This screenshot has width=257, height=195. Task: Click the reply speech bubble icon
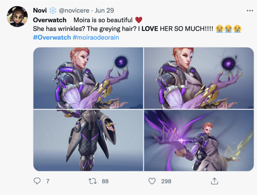(37, 181)
